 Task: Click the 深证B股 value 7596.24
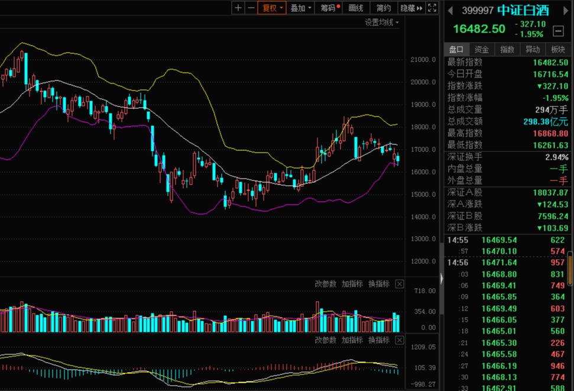click(x=553, y=216)
